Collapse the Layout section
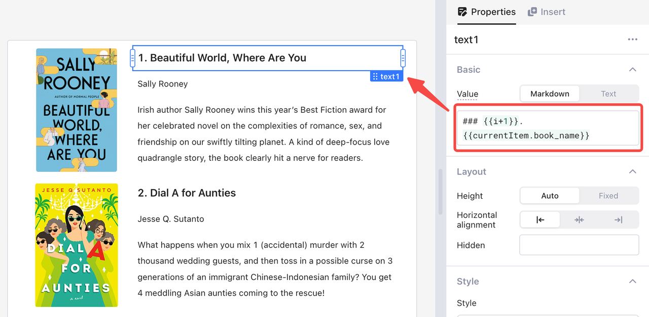649x317 pixels. pos(632,172)
